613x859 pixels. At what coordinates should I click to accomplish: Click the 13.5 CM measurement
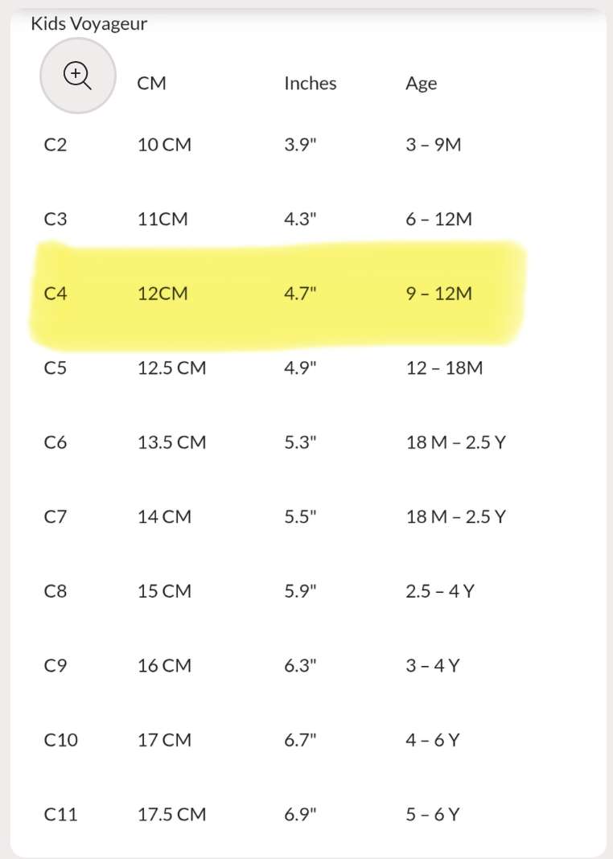171,442
